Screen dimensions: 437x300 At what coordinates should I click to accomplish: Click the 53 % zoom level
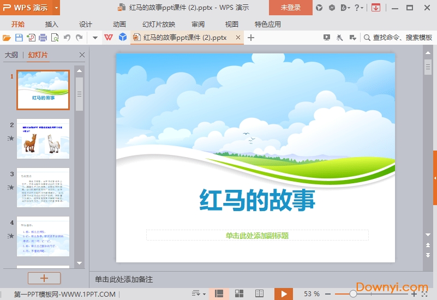312,294
